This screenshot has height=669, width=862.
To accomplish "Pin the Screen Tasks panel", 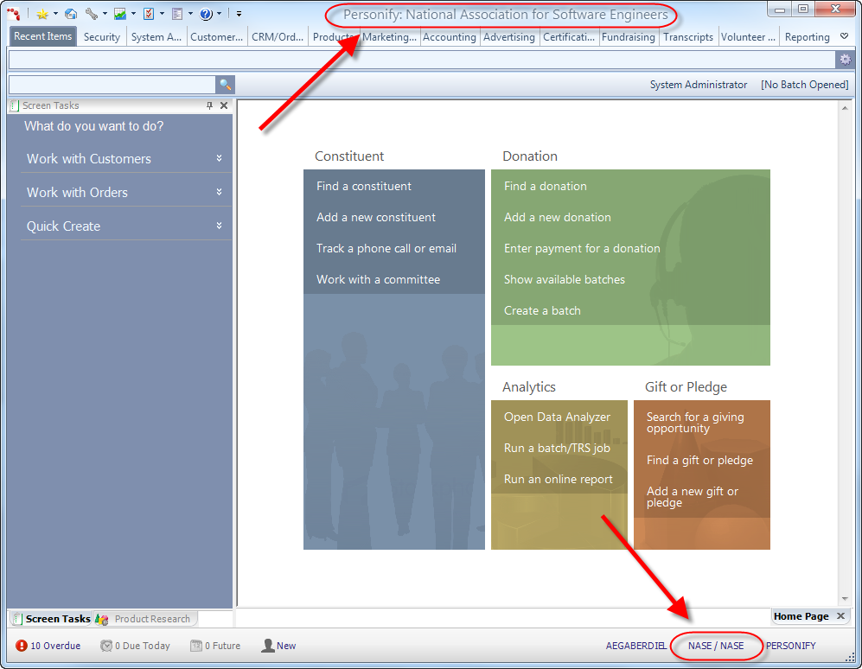I will (209, 105).
